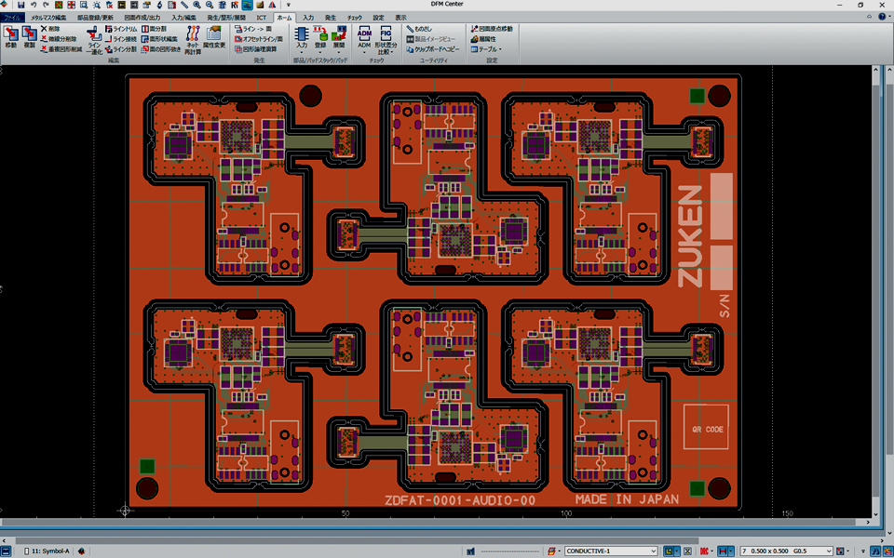Switch to the メタルマスク編集 ribbon tab
The width and height of the screenshot is (894, 558).
tap(48, 18)
